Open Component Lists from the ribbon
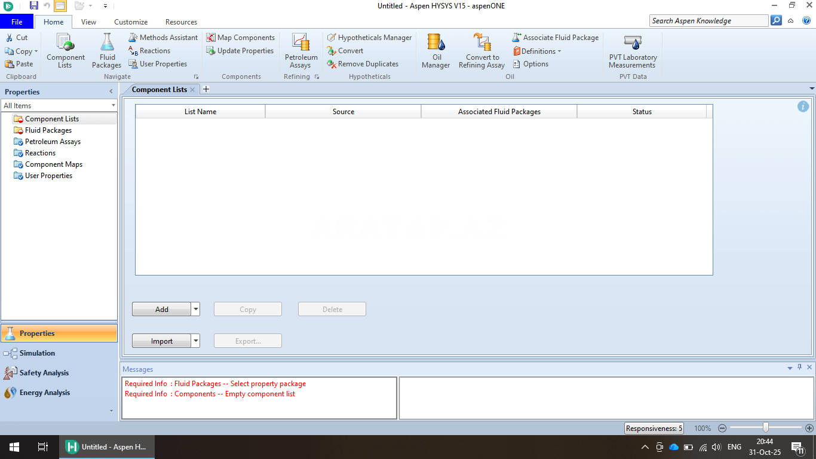Image resolution: width=816 pixels, height=459 pixels. click(66, 50)
